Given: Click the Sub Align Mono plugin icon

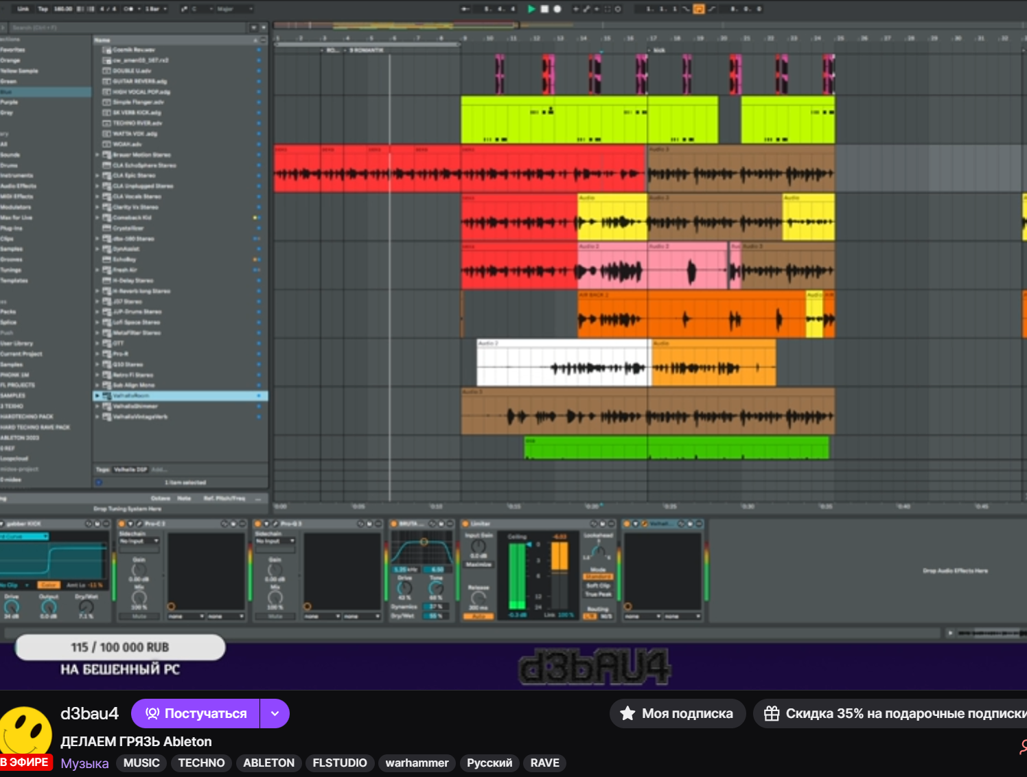Looking at the screenshot, I should 107,385.
